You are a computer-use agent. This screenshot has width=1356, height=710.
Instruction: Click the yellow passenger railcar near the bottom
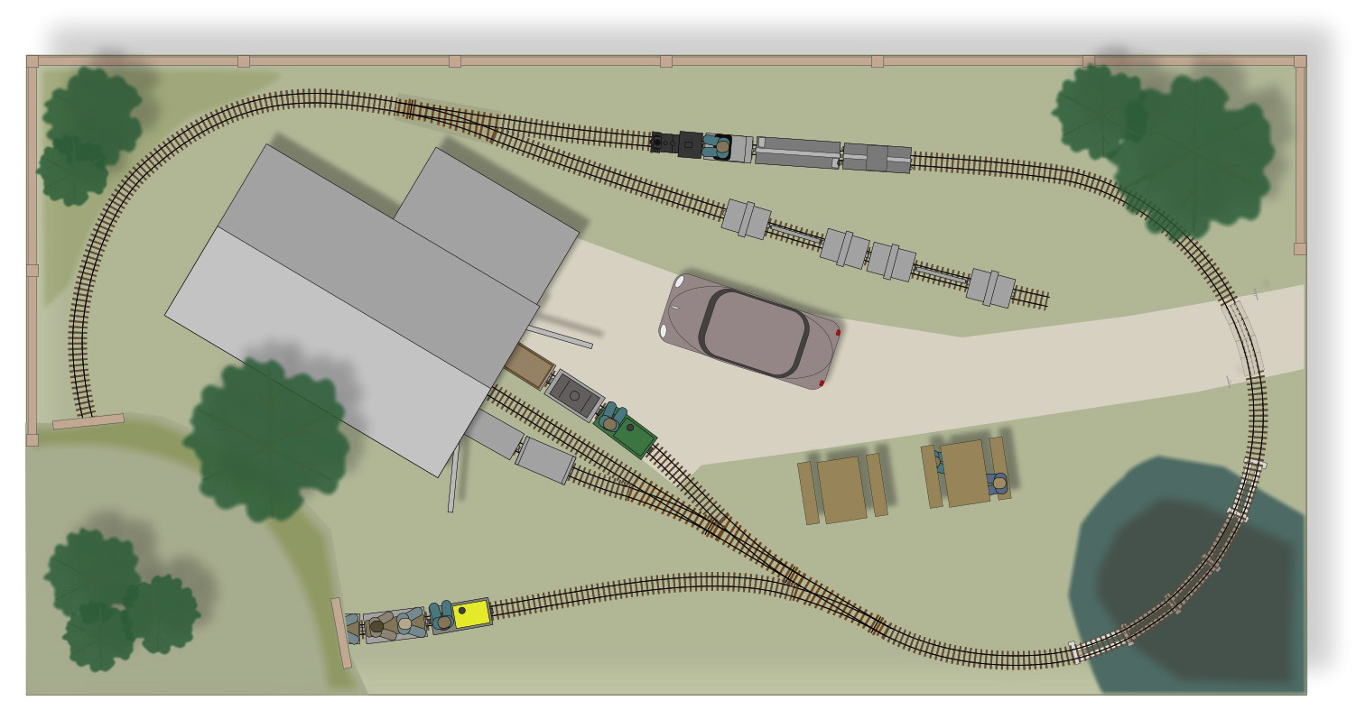point(469,613)
